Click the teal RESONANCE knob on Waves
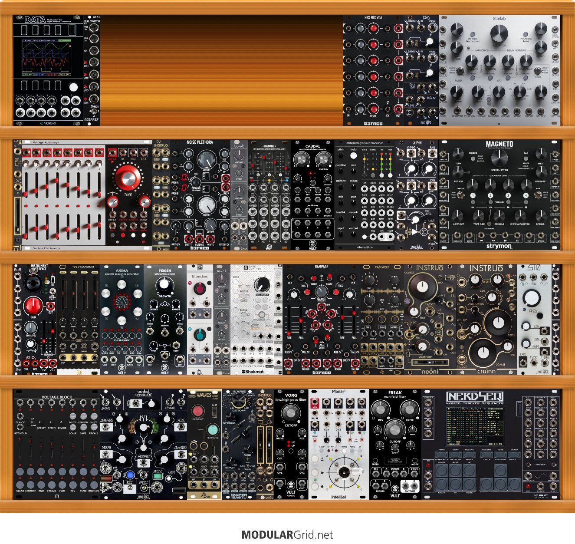575x544 pixels. pos(212,430)
